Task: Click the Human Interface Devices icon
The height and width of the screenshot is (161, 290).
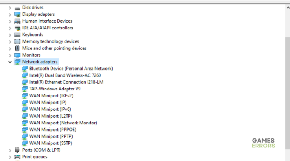Action: click(x=17, y=21)
